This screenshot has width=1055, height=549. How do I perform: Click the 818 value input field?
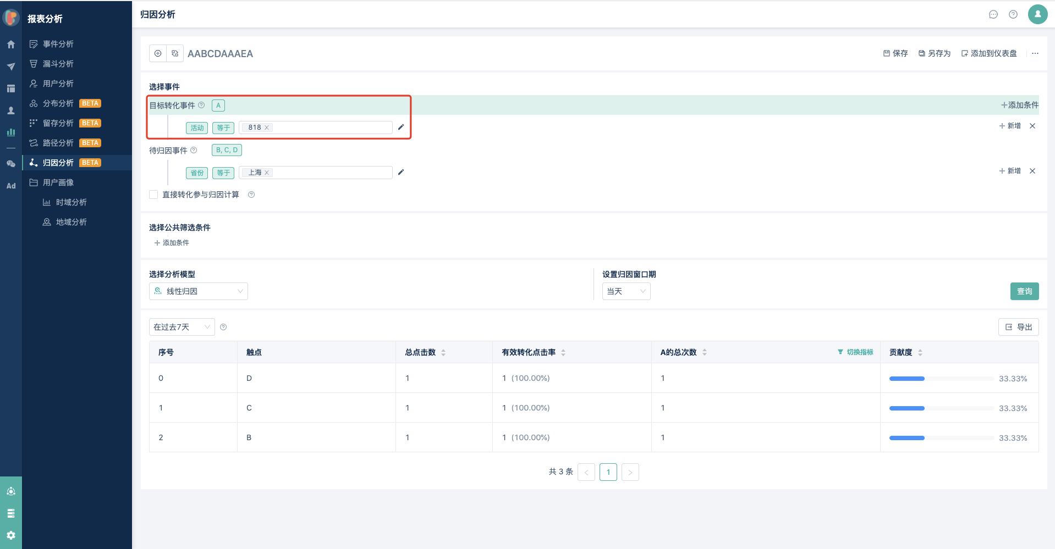[x=330, y=127]
